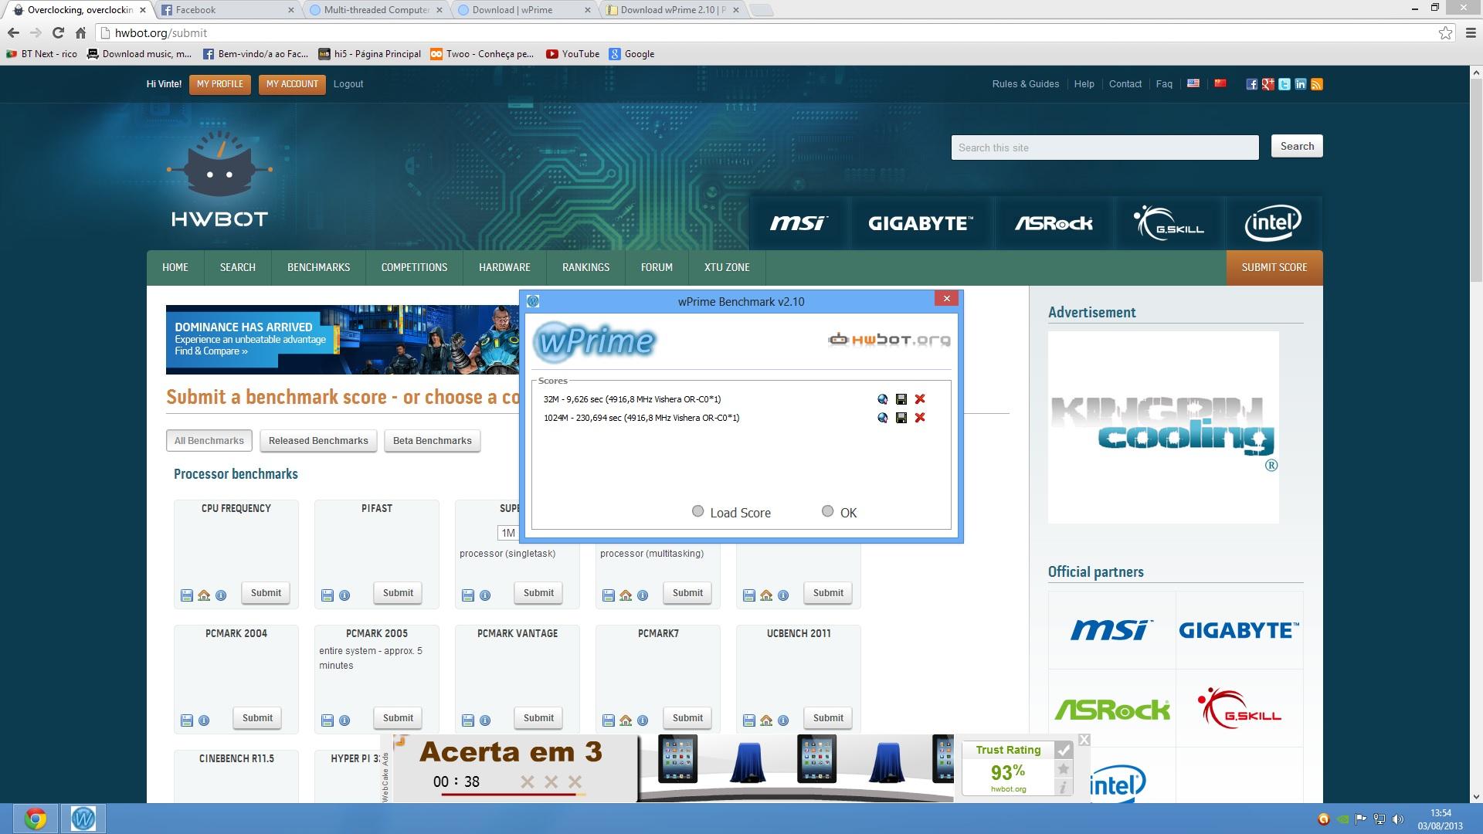1483x834 pixels.
Task: Click the MSI partner logo in header
Action: coord(799,223)
